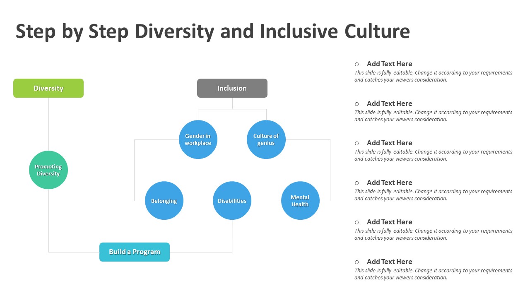The width and height of the screenshot is (530, 298).
Task: Click the second Add Text Here heading
Action: click(390, 103)
